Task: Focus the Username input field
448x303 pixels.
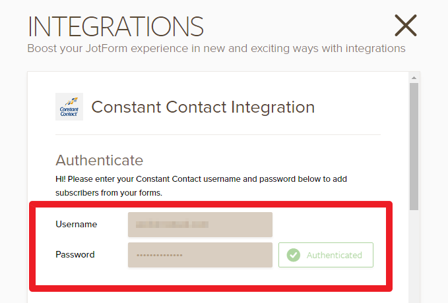Action: (200, 225)
